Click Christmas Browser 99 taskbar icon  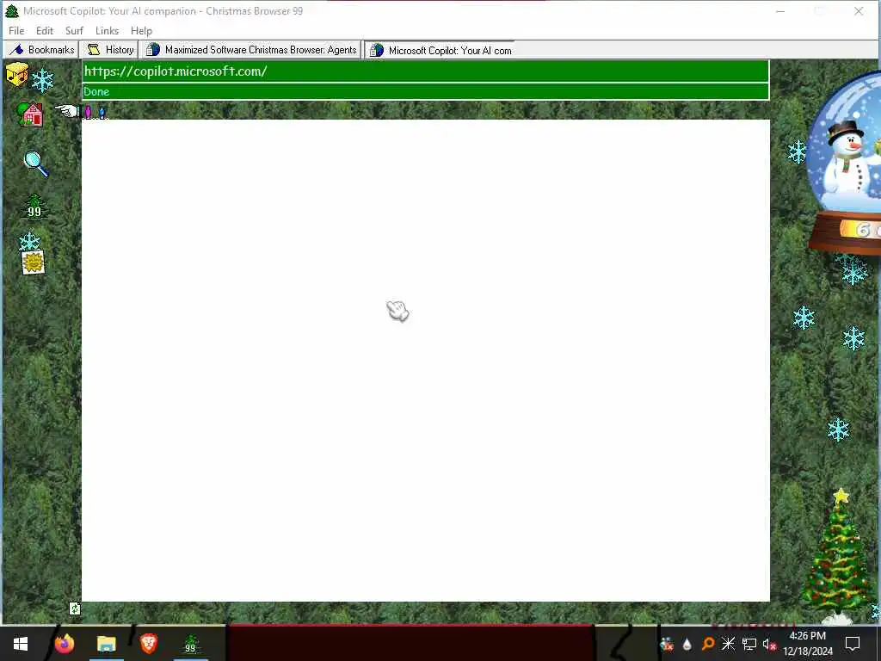coord(190,644)
